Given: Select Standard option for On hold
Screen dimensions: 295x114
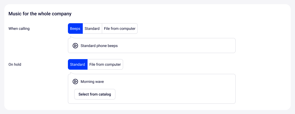Looking at the screenshot, I should point(77,64).
